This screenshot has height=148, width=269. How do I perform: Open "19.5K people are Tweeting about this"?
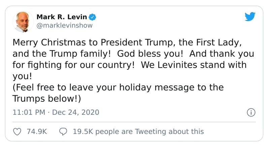coord(138,131)
